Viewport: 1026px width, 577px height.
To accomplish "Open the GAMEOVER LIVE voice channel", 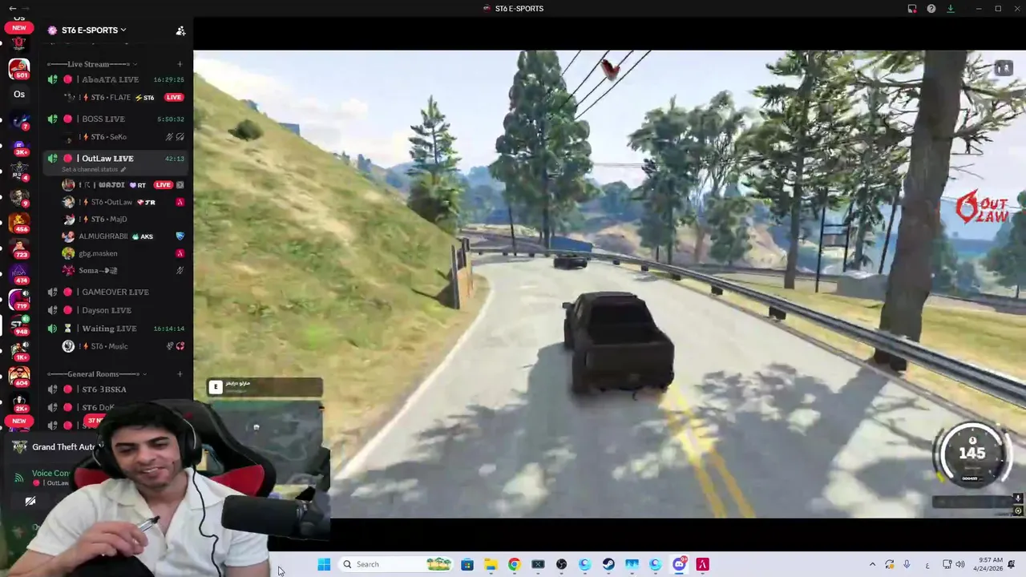I will point(116,292).
